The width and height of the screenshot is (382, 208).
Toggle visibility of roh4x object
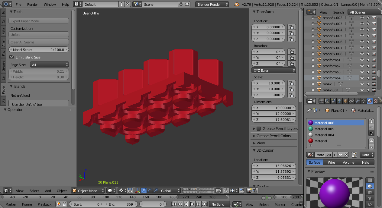point(362,84)
